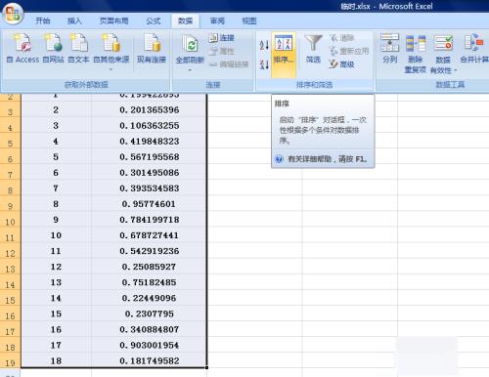Click the Sort Z to A descending icon

(264, 64)
